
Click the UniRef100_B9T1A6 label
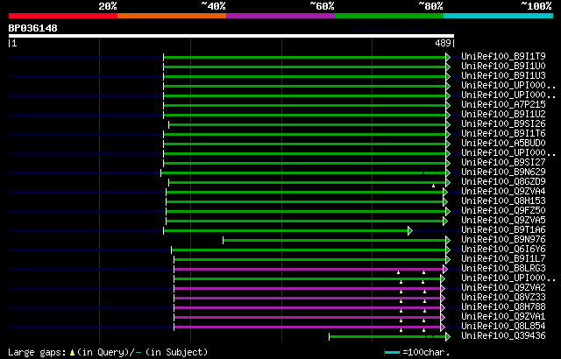pos(503,230)
